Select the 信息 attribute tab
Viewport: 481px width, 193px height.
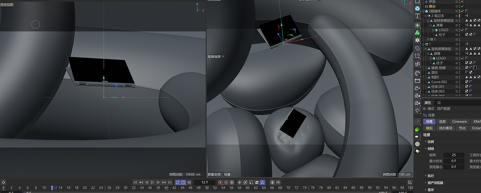[442, 122]
